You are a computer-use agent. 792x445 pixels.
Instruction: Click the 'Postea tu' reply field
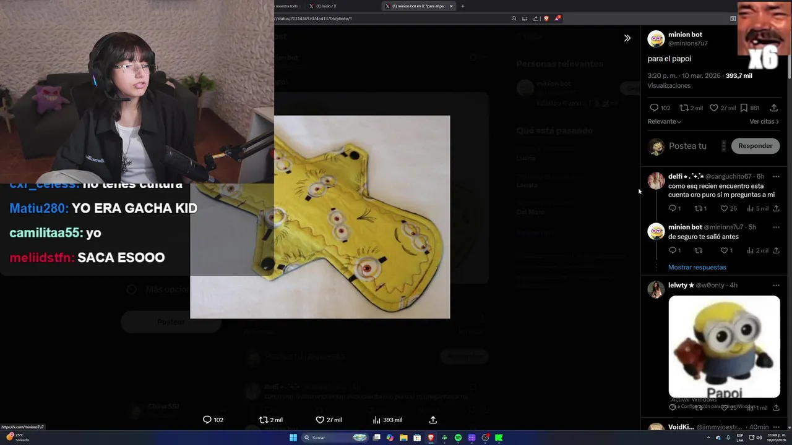click(687, 146)
